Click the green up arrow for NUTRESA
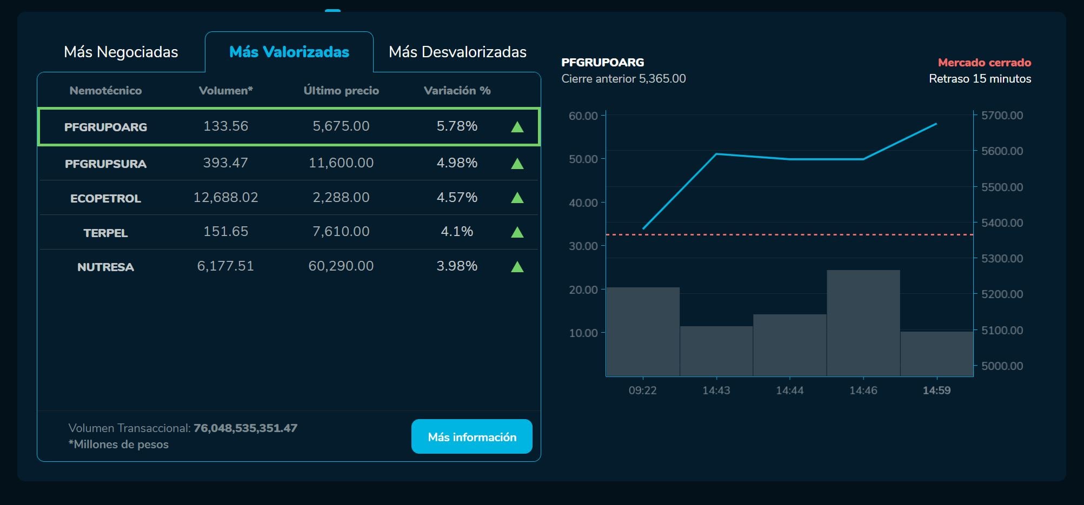This screenshot has height=505, width=1084. point(517,267)
